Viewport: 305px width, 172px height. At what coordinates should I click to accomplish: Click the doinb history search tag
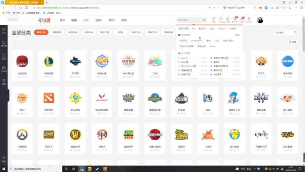[x=212, y=46]
